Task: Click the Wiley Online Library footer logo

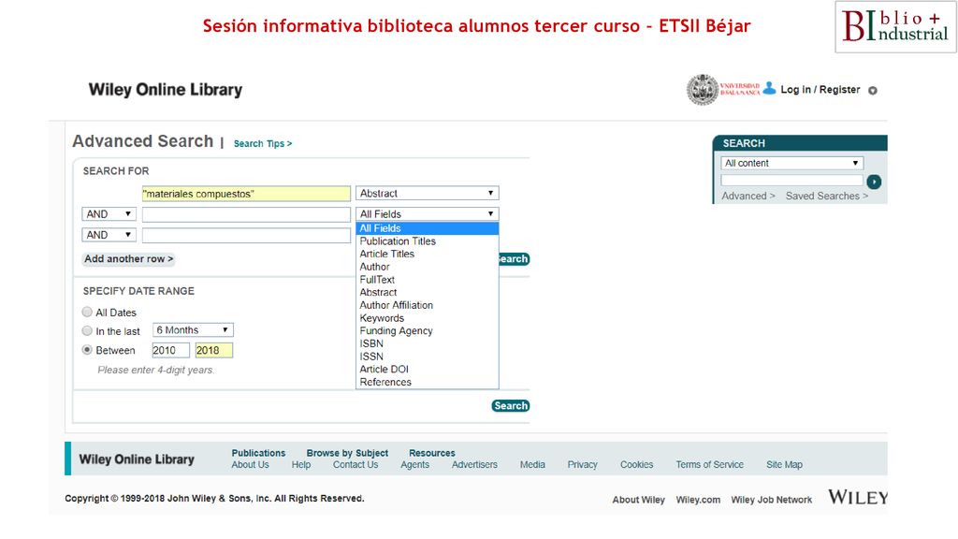Action: pyautogui.click(x=137, y=459)
